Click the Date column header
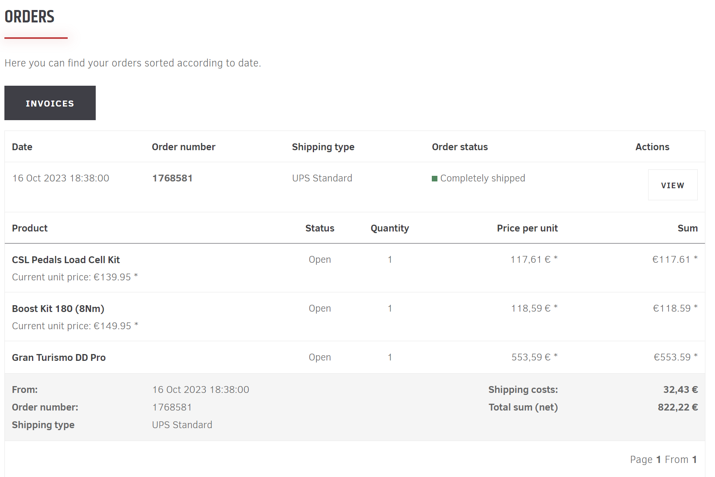Image resolution: width=715 pixels, height=477 pixels. point(22,147)
